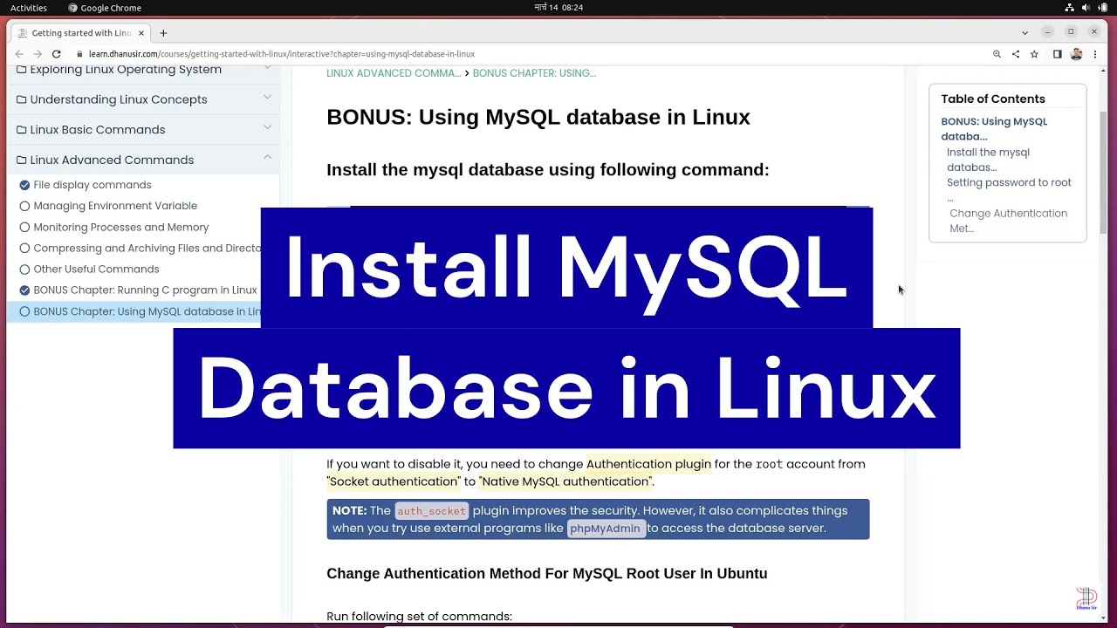Toggle completion circle for Compressing and Archiving Files
The height and width of the screenshot is (628, 1117).
coord(24,249)
